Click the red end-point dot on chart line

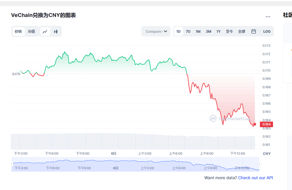tap(255, 124)
